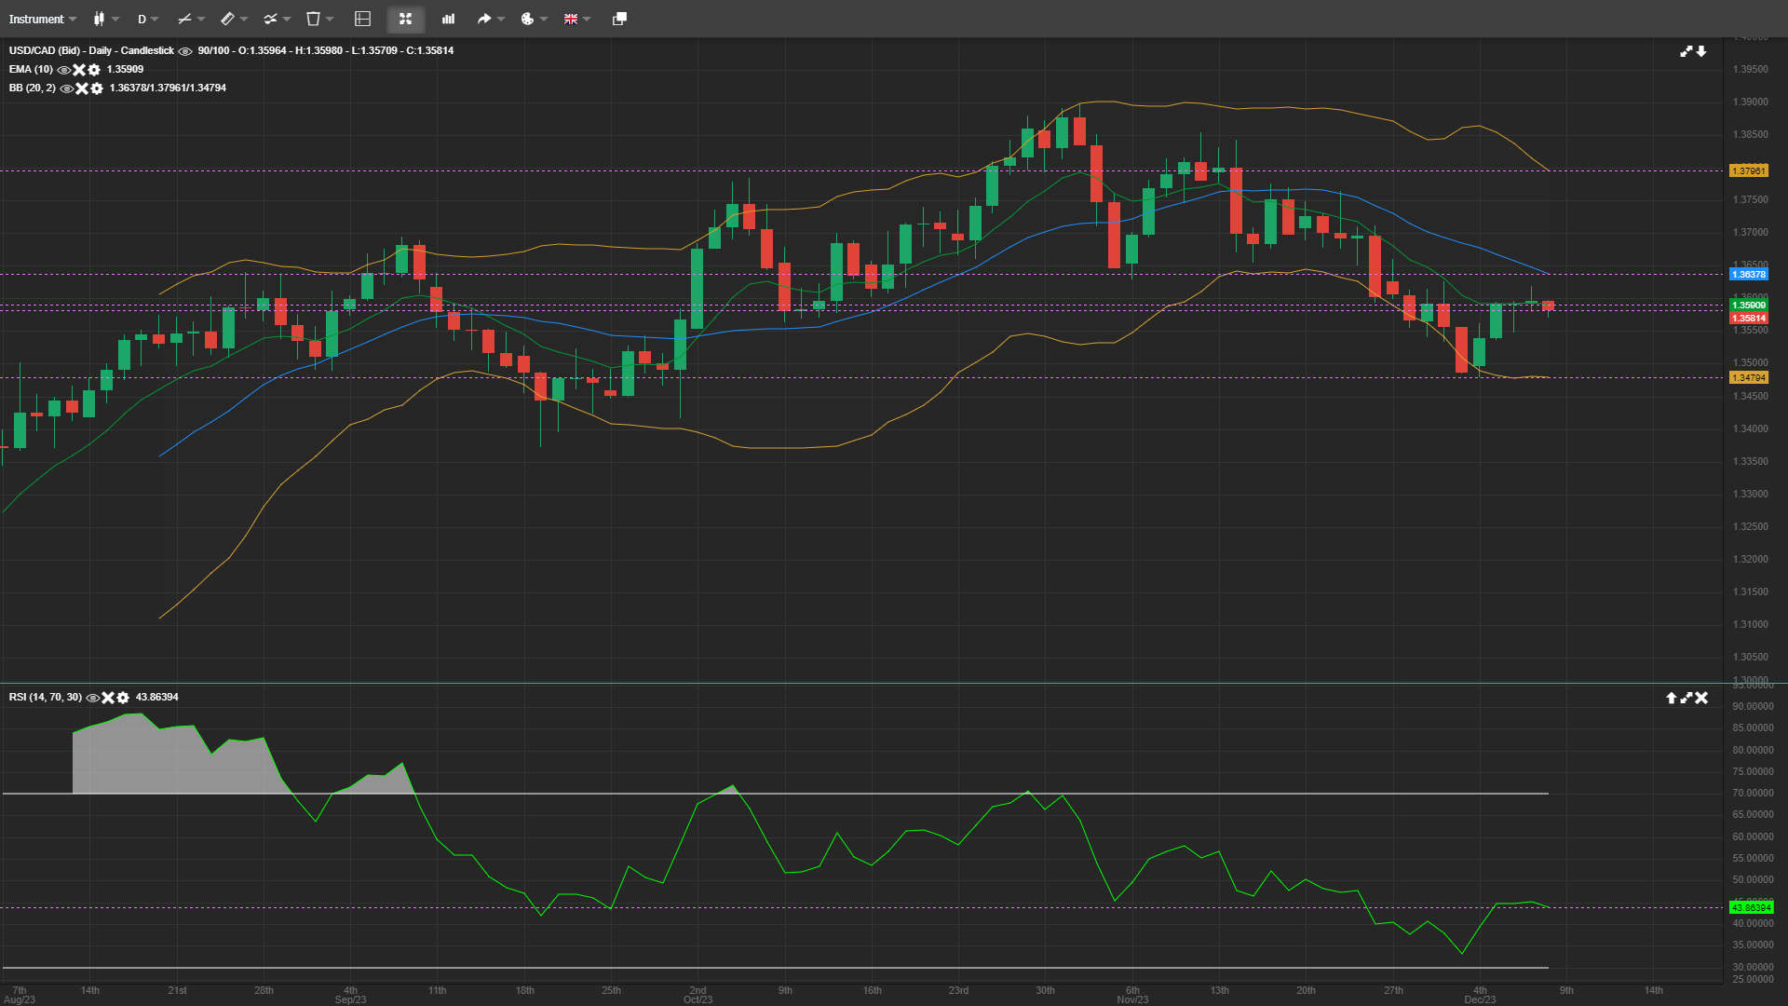Screen dimensions: 1788x1006
Task: Remove the EMA (10) indicator
Action: click(79, 70)
